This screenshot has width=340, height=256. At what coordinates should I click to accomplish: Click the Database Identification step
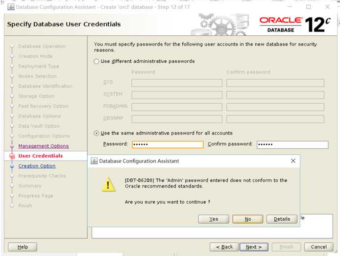pos(46,86)
